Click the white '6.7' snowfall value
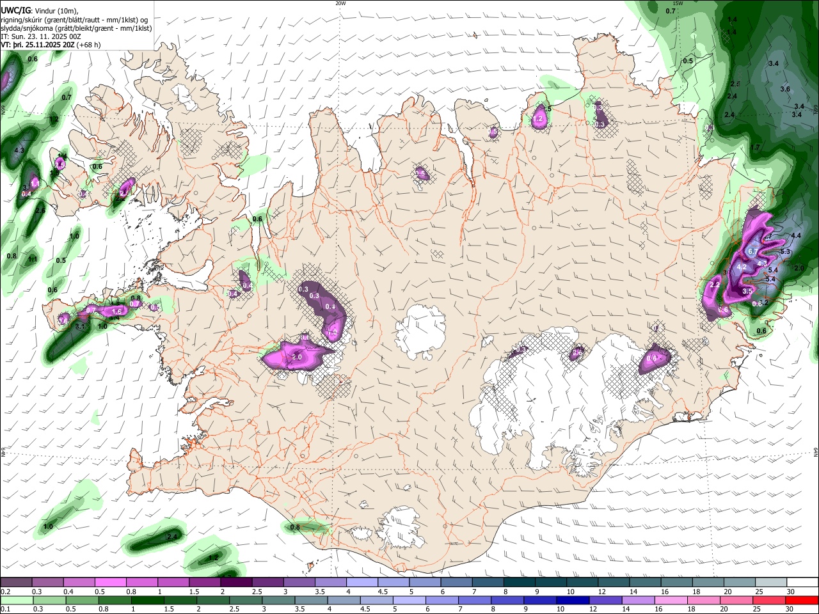Viewport: 819px width, 614px height. pos(752,251)
